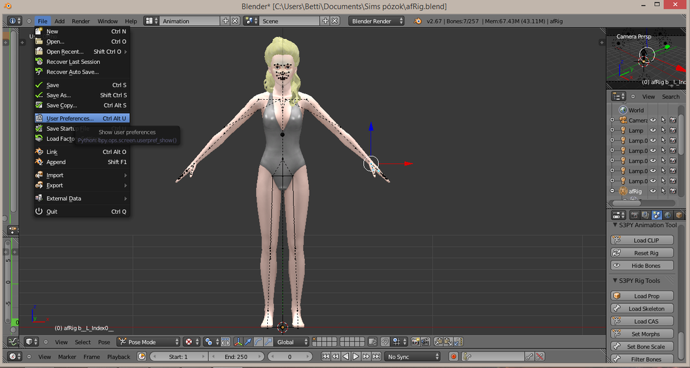690x368 pixels.
Task: Click the rotate manipulator icon
Action: [258, 342]
